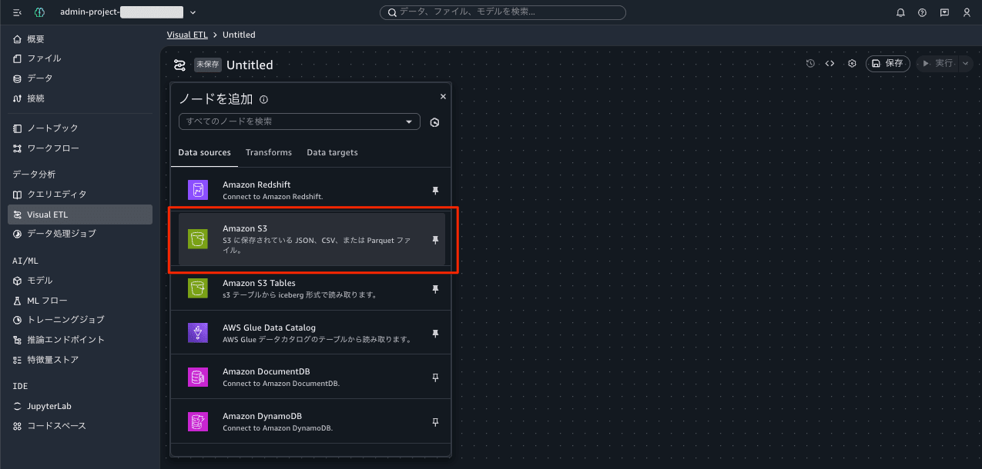This screenshot has height=469, width=982.
Task: Expand the node search dropdown arrow
Action: pyautogui.click(x=409, y=121)
